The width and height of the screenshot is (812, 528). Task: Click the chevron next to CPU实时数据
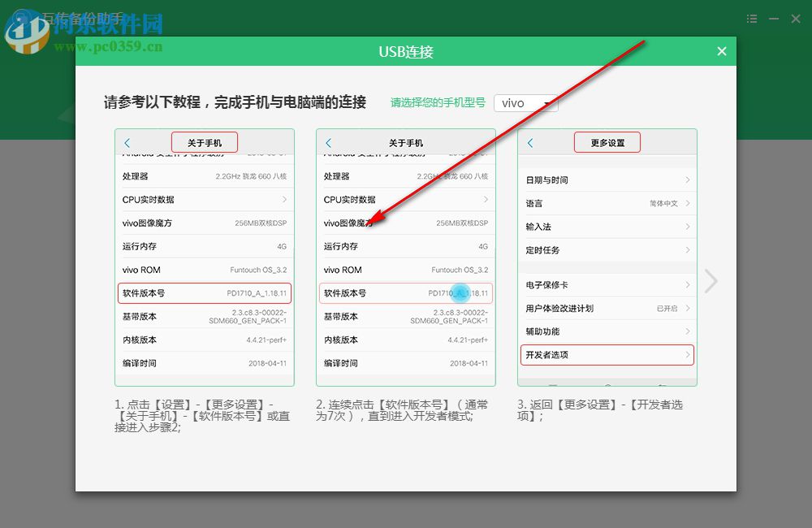[285, 200]
